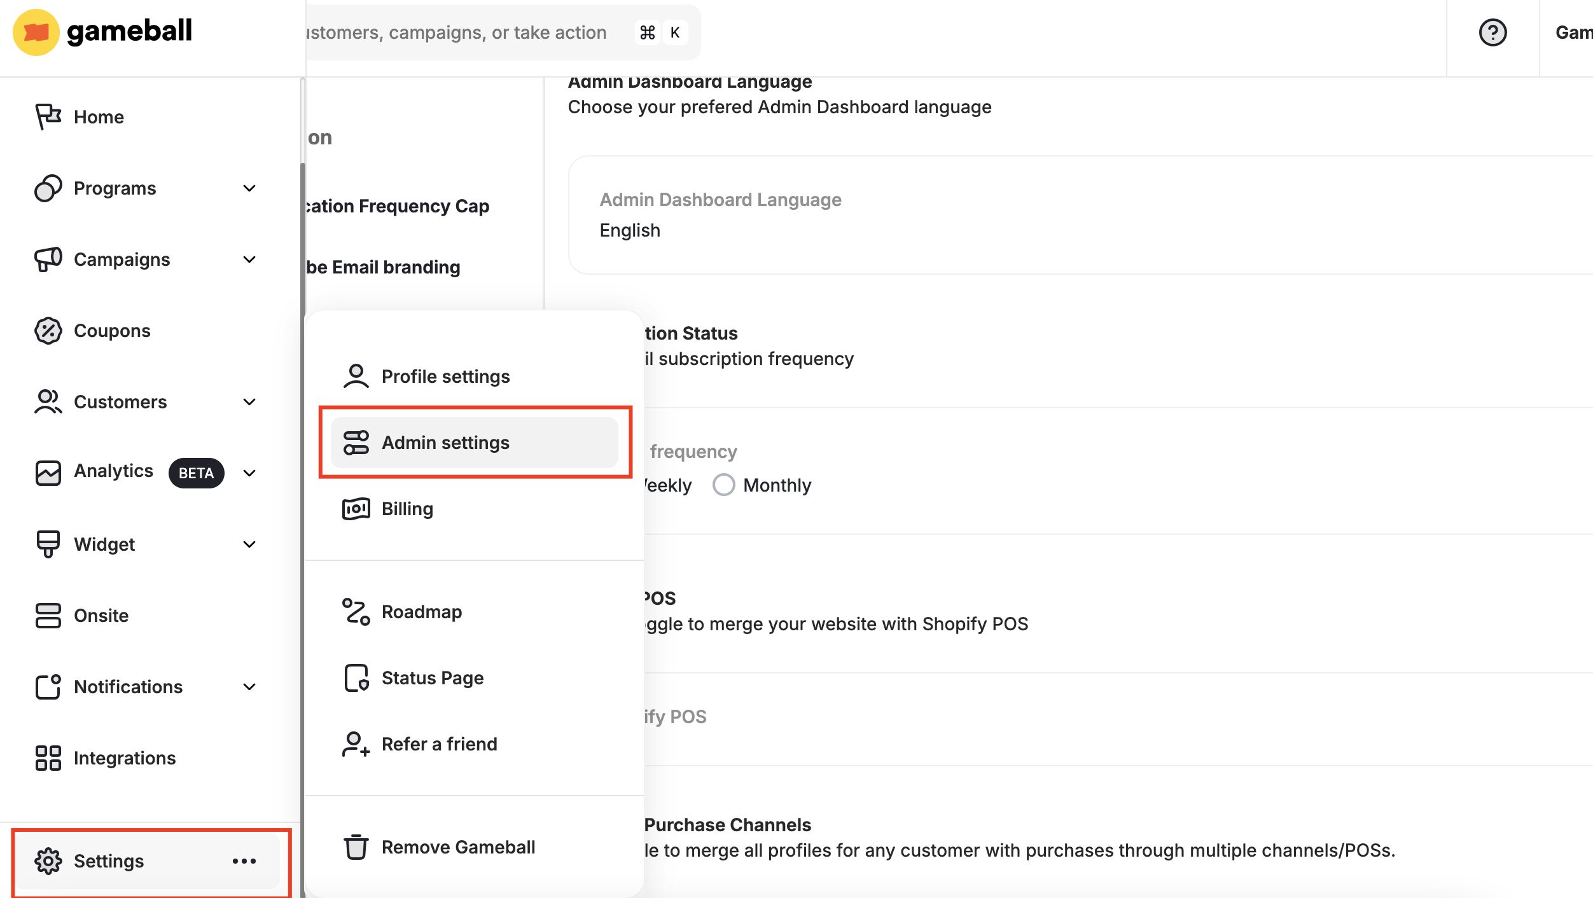1593x898 pixels.
Task: Select Profile settings in the popup
Action: [445, 376]
